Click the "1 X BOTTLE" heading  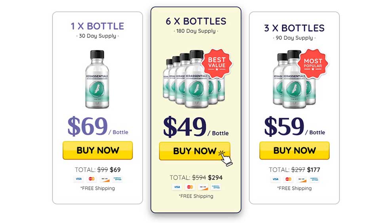(x=97, y=26)
